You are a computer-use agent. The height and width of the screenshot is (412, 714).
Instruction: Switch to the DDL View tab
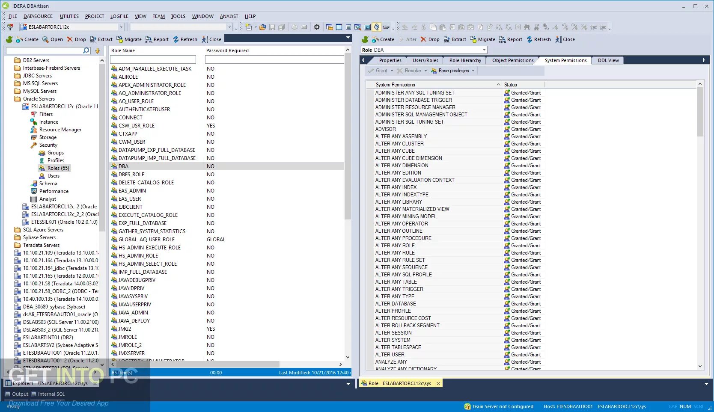608,60
